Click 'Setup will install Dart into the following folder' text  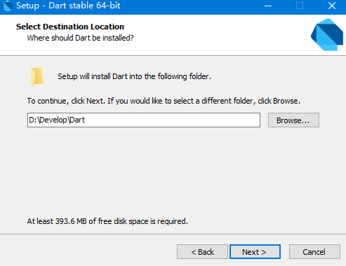tap(135, 76)
